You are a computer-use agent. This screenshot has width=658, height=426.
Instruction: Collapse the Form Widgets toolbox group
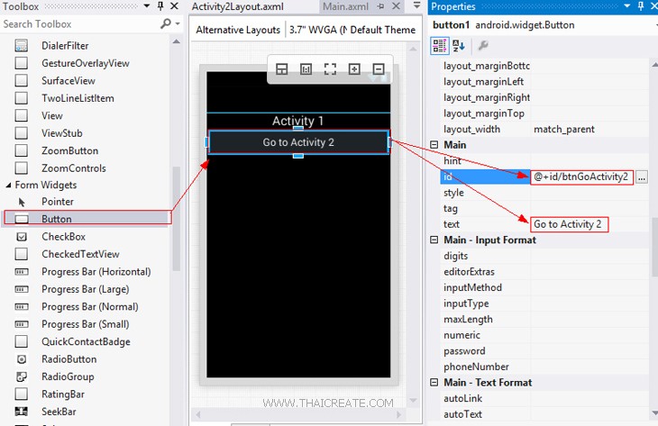click(8, 185)
